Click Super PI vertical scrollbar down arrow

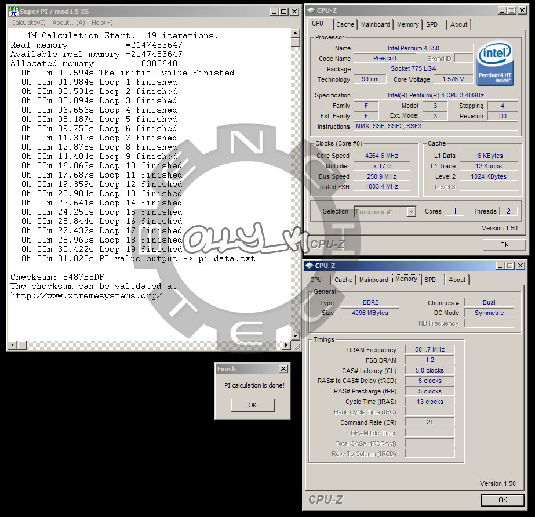click(296, 336)
